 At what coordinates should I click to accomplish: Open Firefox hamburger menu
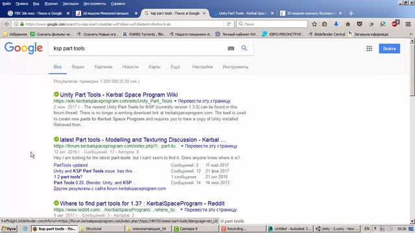pyautogui.click(x=408, y=24)
